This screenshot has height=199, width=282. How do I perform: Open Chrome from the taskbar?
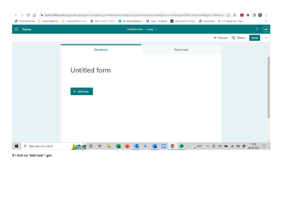pyautogui.click(x=173, y=146)
